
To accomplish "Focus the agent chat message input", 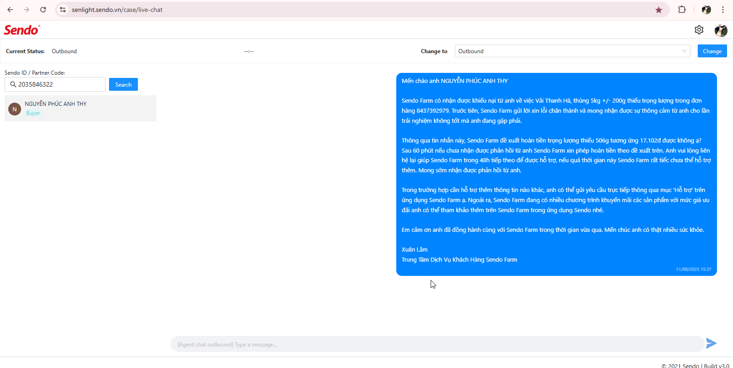I will (x=437, y=344).
